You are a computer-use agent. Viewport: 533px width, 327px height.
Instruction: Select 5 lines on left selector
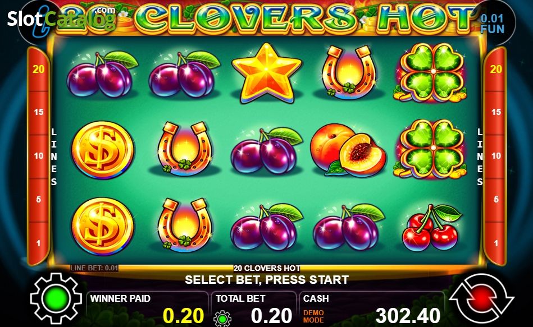pos(38,199)
